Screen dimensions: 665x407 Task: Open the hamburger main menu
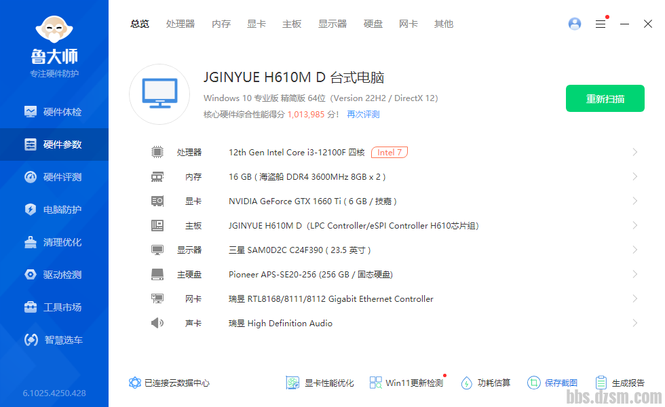(x=601, y=24)
